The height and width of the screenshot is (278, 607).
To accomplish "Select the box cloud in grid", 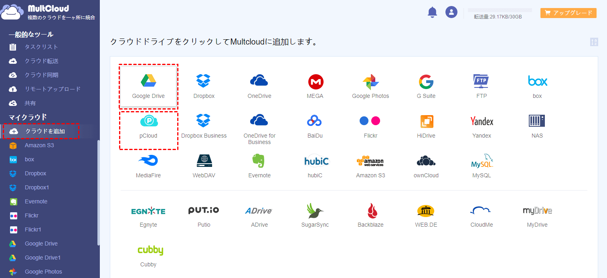I will 537,87.
